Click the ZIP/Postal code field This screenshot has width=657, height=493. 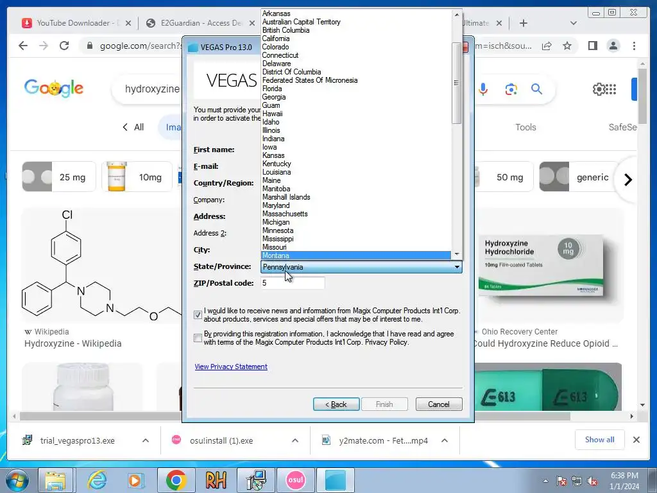click(x=293, y=283)
